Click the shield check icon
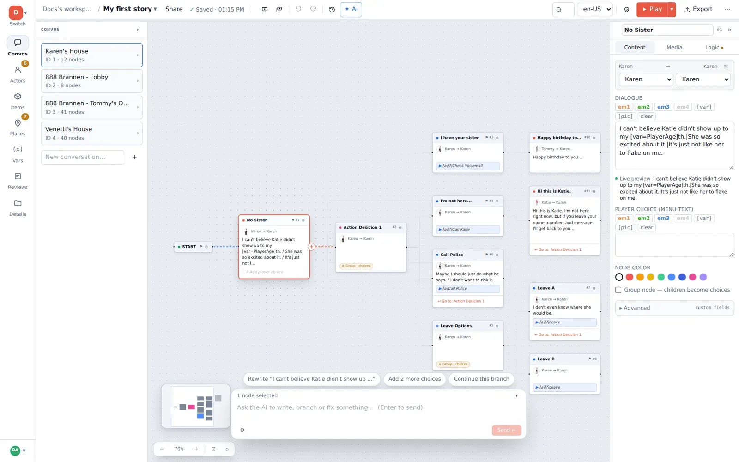739x462 pixels. [x=627, y=9]
